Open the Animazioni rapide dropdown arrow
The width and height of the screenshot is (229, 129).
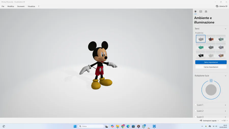pyautogui.click(x=218, y=121)
